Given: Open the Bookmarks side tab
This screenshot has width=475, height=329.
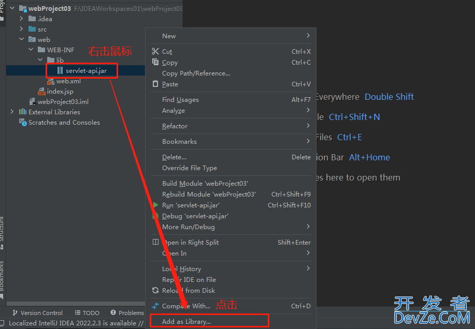Looking at the screenshot, I should [2, 279].
